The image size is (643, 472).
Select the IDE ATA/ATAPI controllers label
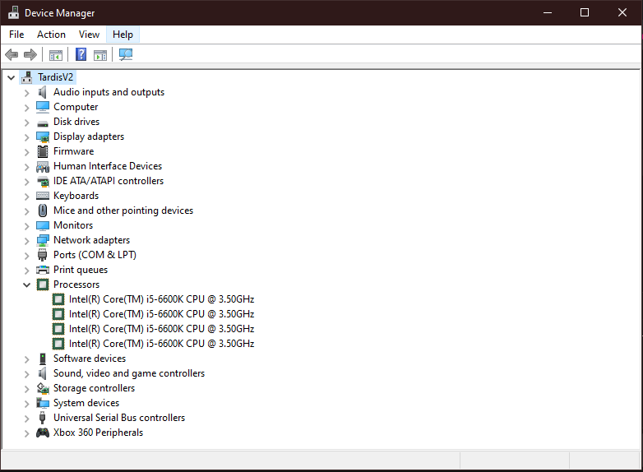click(109, 181)
